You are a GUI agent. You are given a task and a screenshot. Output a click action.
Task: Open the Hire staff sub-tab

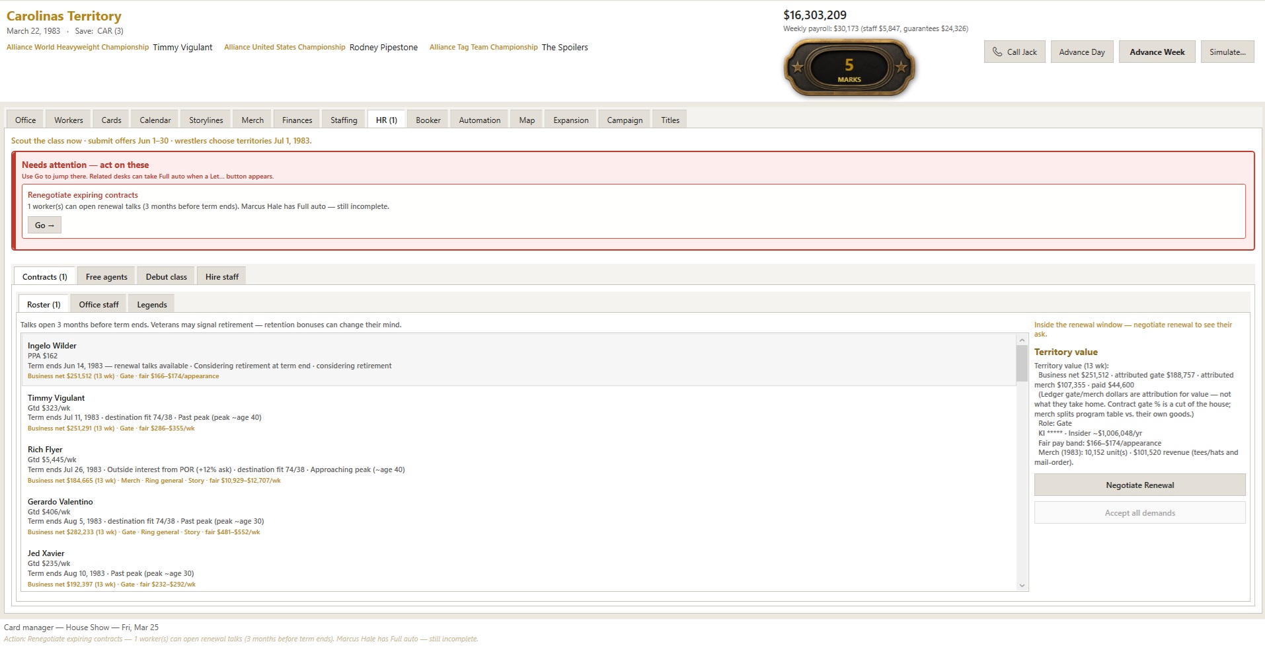pos(221,276)
